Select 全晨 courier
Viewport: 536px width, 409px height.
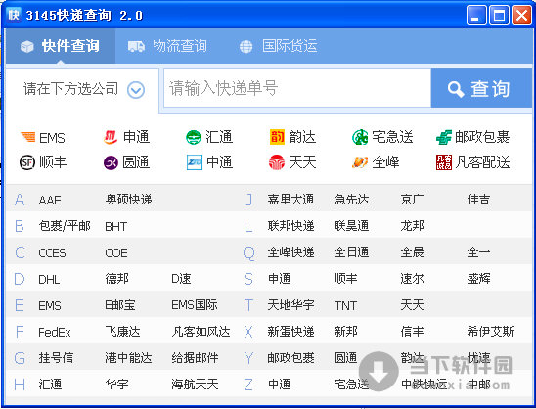click(x=412, y=252)
